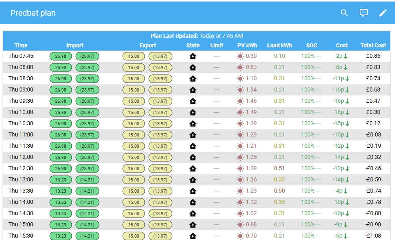
Task: Click the down arrow beside -4p cost
Action: 346,191
